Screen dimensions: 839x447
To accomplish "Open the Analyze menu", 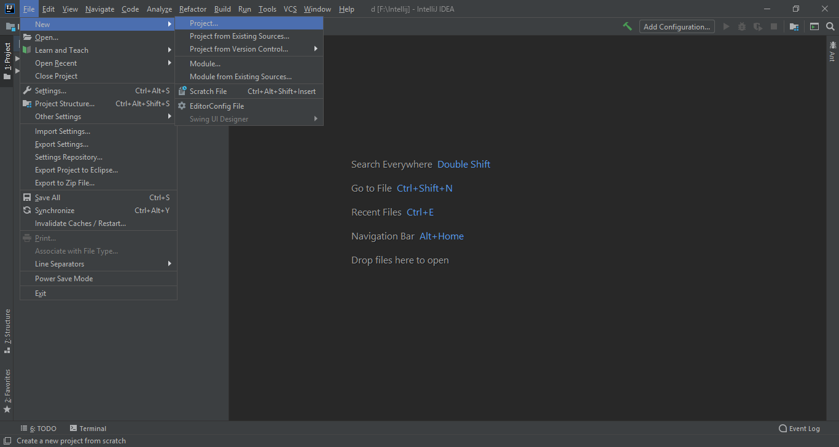I will click(x=159, y=9).
